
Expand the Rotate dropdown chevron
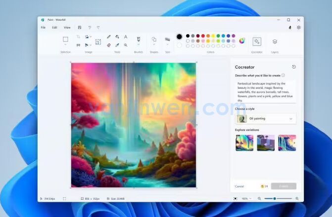pyautogui.click(x=91, y=37)
